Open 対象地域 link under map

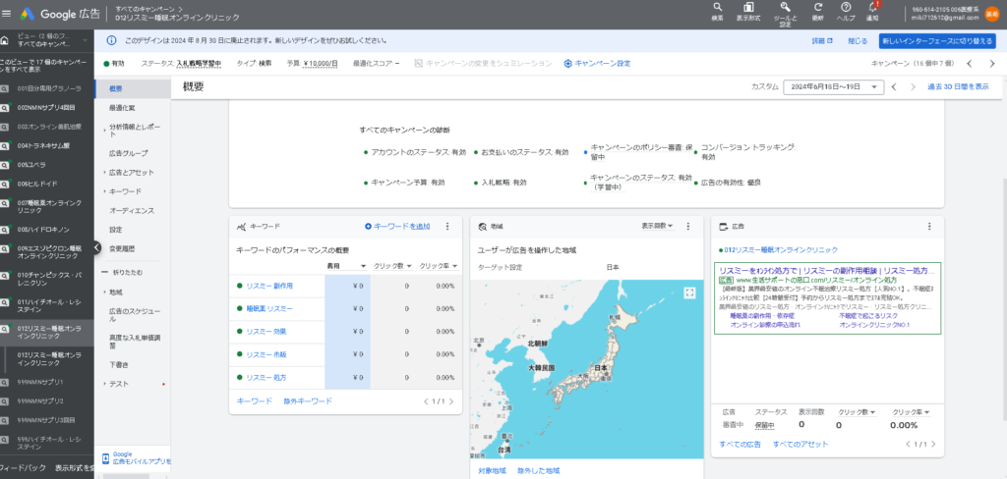pyautogui.click(x=492, y=471)
